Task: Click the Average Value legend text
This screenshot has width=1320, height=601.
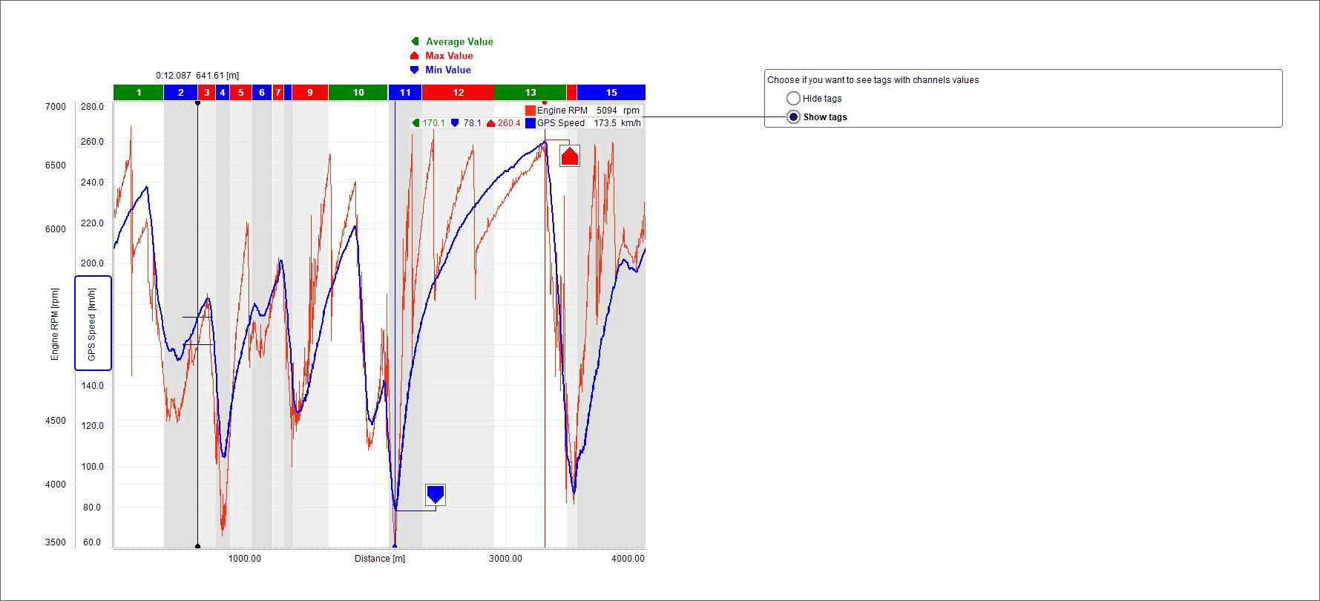Action: point(459,42)
